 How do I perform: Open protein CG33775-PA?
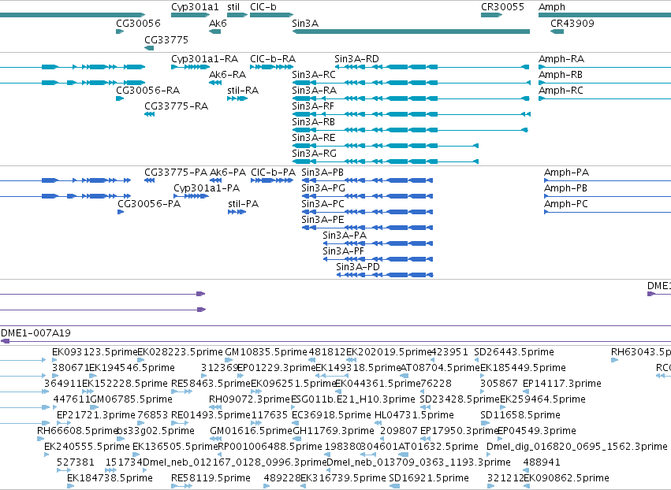pos(149,180)
